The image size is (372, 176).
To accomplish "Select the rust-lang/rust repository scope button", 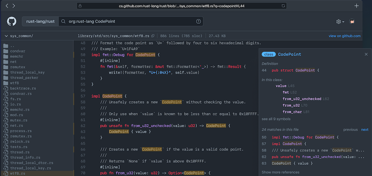I will pos(40,21).
